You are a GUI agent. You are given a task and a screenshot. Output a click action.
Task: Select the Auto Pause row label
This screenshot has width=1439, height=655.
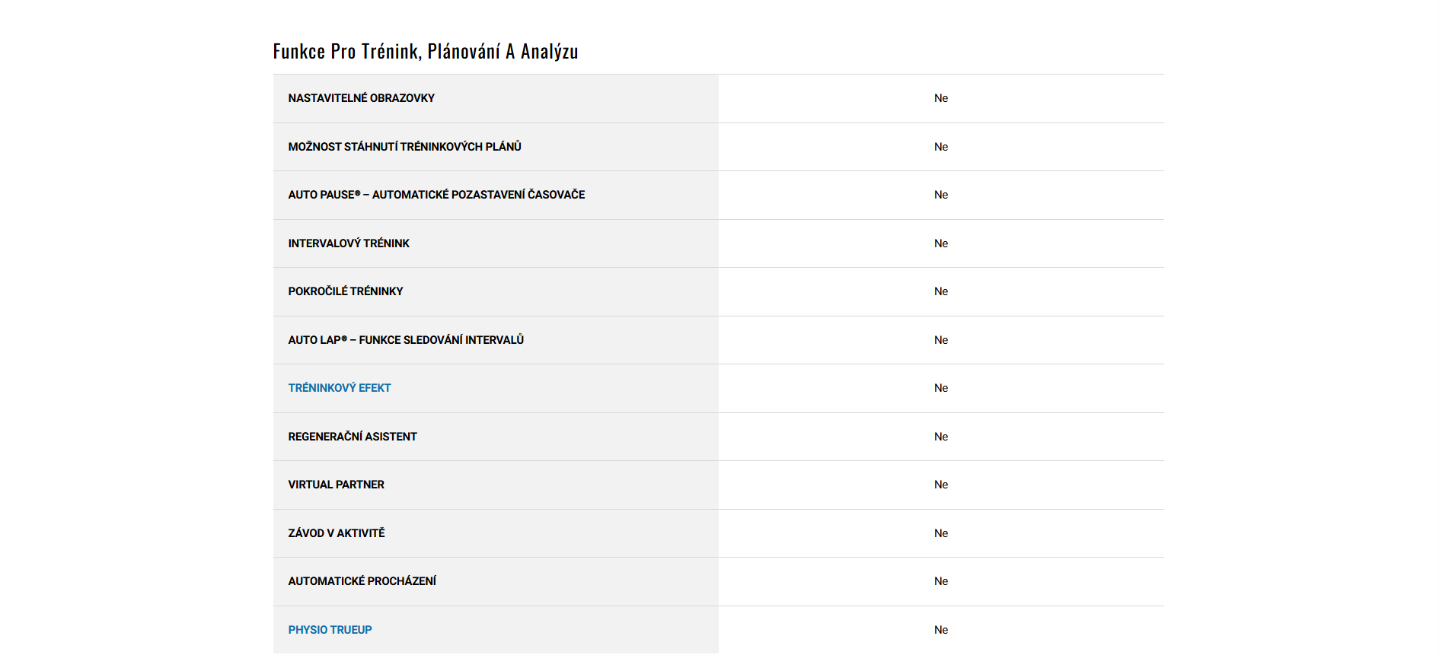pyautogui.click(x=436, y=195)
